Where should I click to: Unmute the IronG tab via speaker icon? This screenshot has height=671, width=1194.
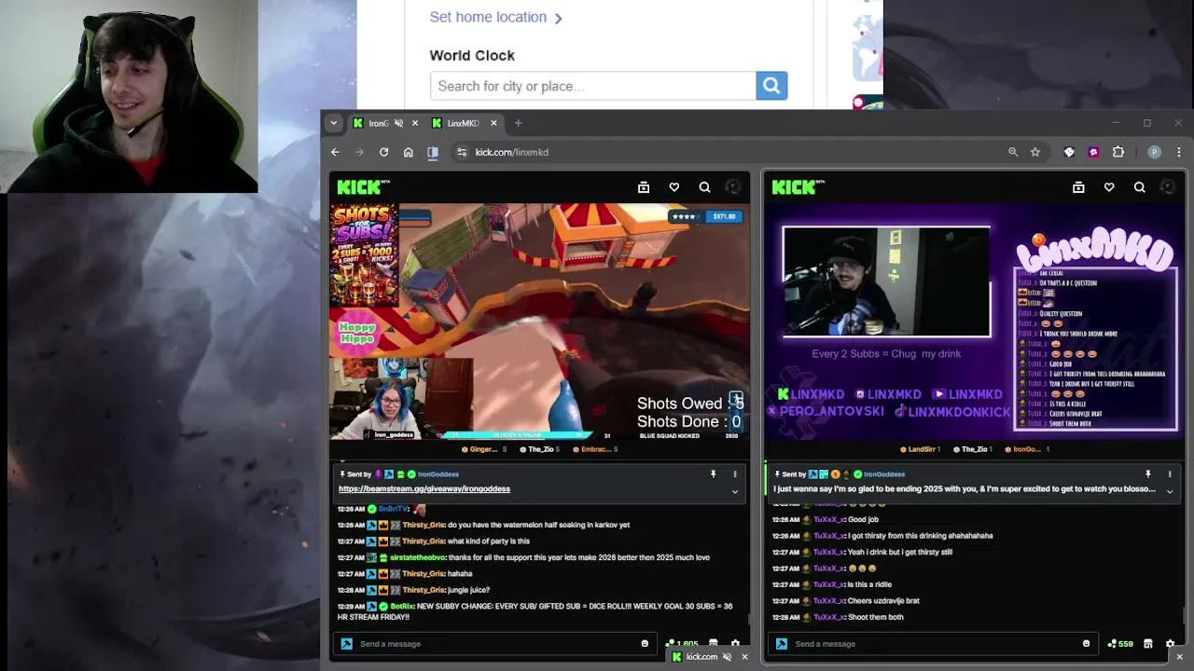[398, 123]
